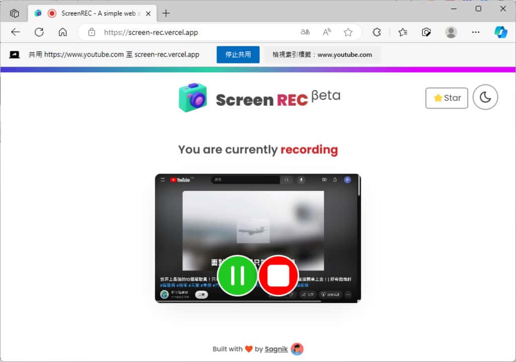Image resolution: width=516 pixels, height=362 pixels.
Task: Click the 停止共用 stop sharing button
Action: [x=238, y=54]
